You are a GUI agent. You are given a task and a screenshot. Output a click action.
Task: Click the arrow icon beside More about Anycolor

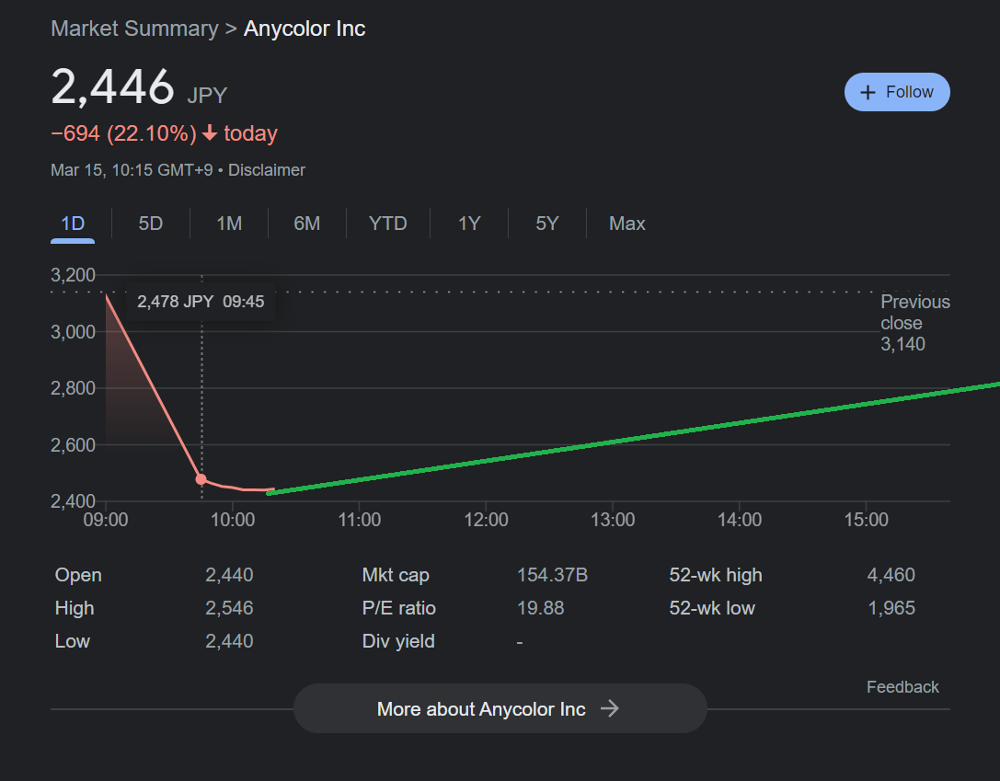[609, 708]
